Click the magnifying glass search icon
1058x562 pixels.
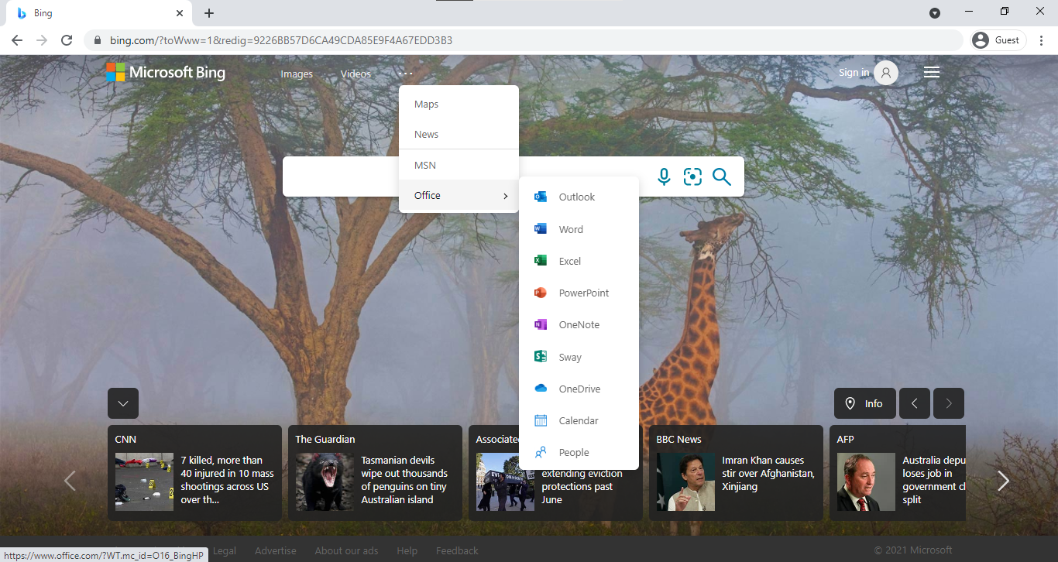(x=722, y=177)
